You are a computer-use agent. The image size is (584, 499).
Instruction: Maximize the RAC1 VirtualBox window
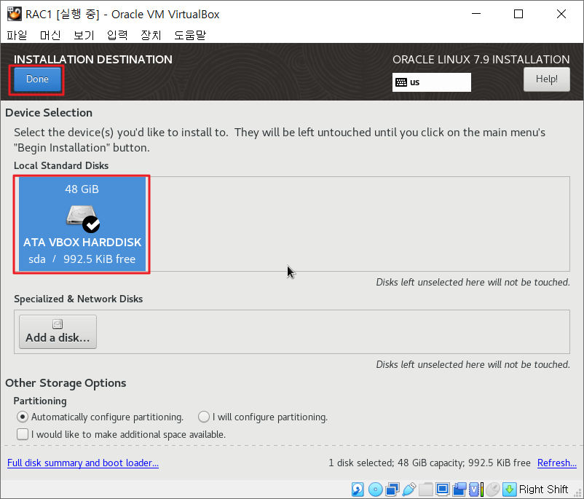tap(518, 14)
